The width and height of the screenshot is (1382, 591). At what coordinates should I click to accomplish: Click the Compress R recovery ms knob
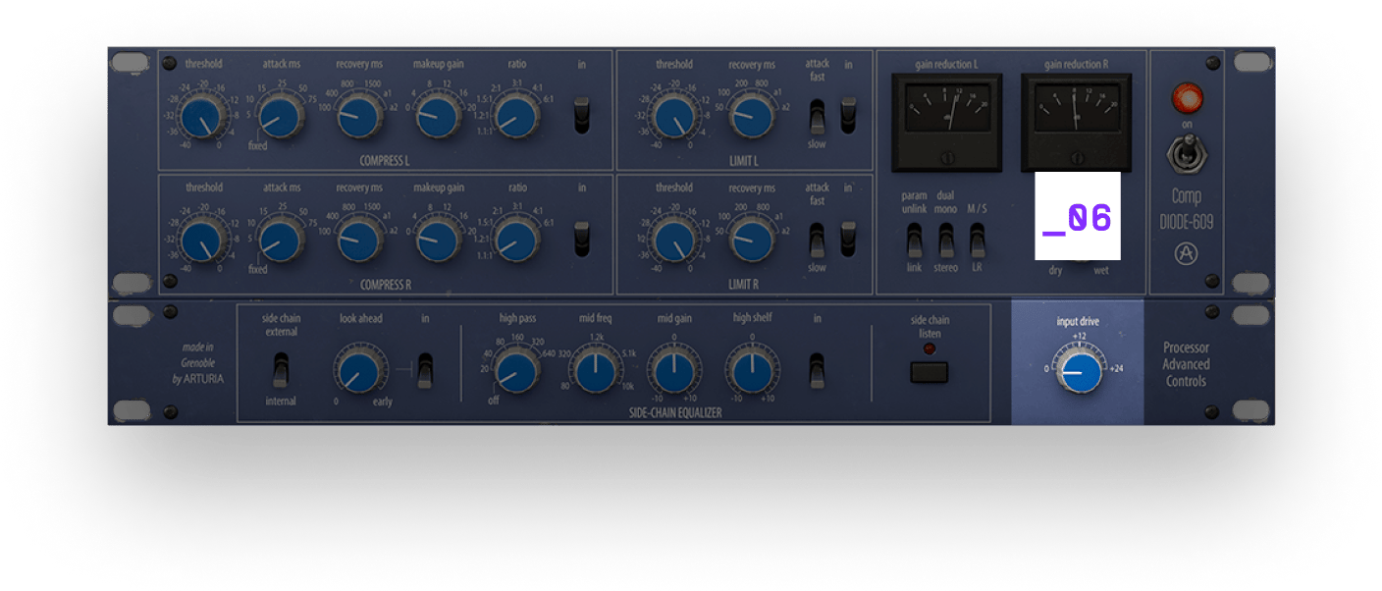pyautogui.click(x=359, y=241)
